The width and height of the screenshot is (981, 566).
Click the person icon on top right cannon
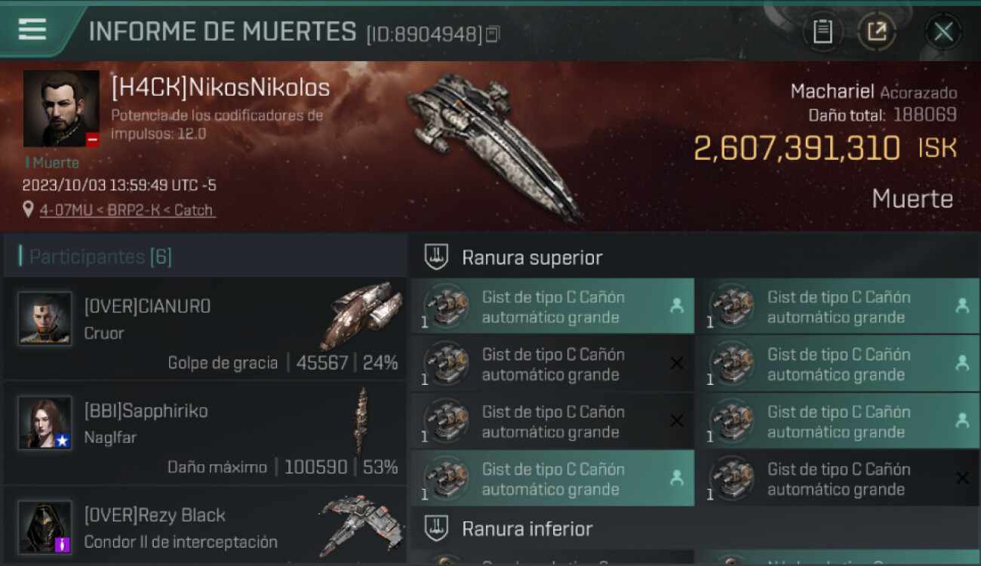point(962,306)
